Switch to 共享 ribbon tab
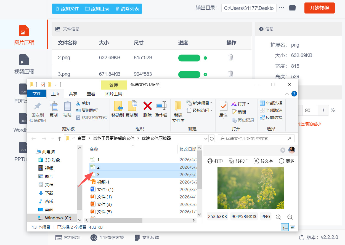 [73, 94]
